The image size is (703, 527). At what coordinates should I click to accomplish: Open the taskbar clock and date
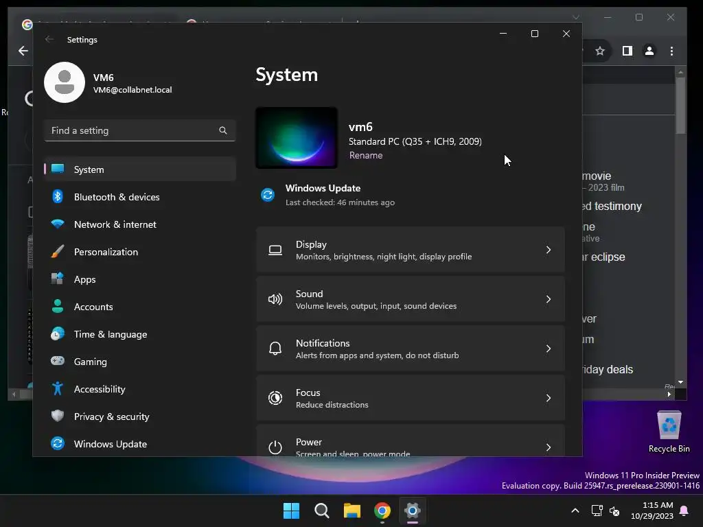tap(652, 511)
